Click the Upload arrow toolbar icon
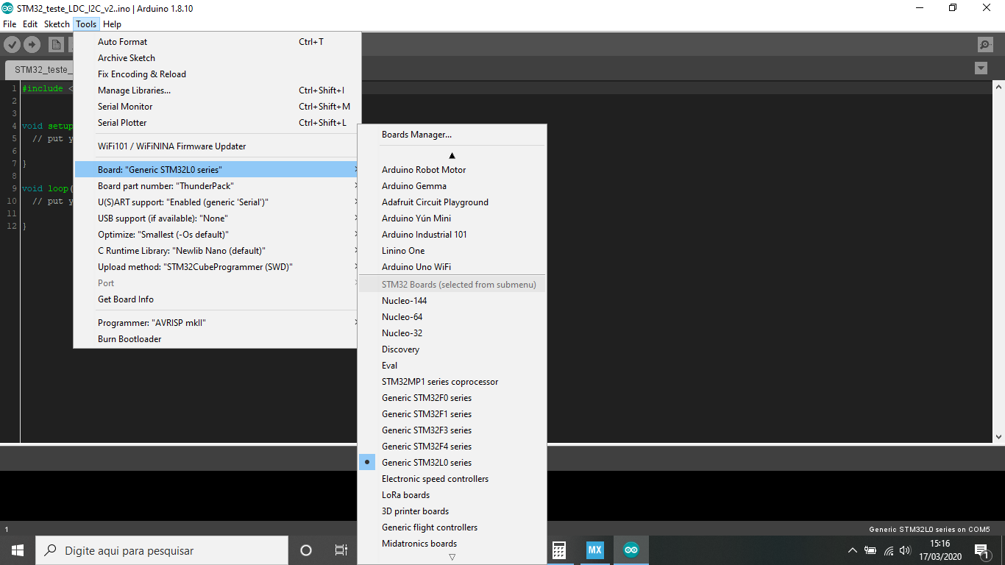1005x565 pixels. coord(32,45)
